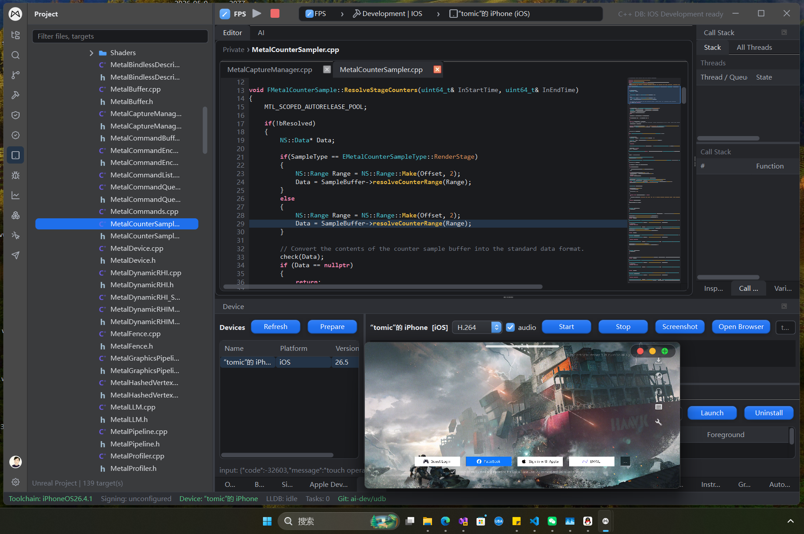The height and width of the screenshot is (534, 804).
Task: Select the Stack tab
Action: click(x=712, y=48)
